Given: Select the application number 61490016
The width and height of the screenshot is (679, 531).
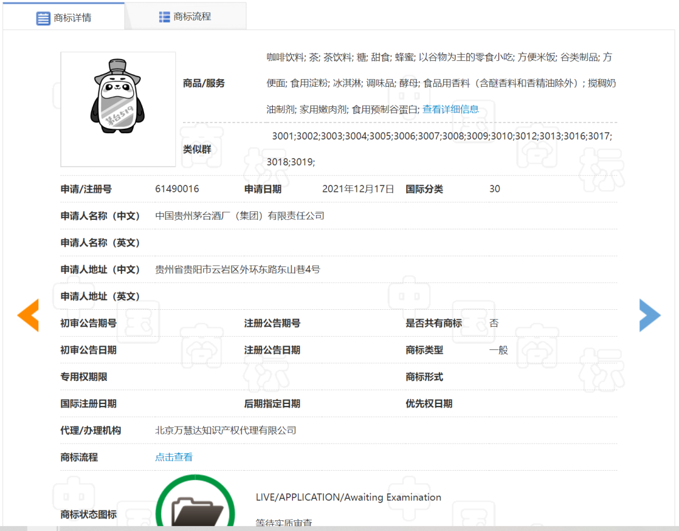Looking at the screenshot, I should 177,189.
